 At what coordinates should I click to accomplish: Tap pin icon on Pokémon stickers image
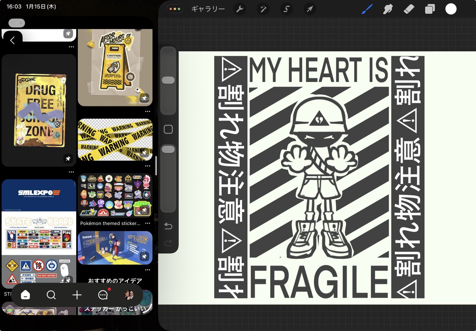[145, 210]
